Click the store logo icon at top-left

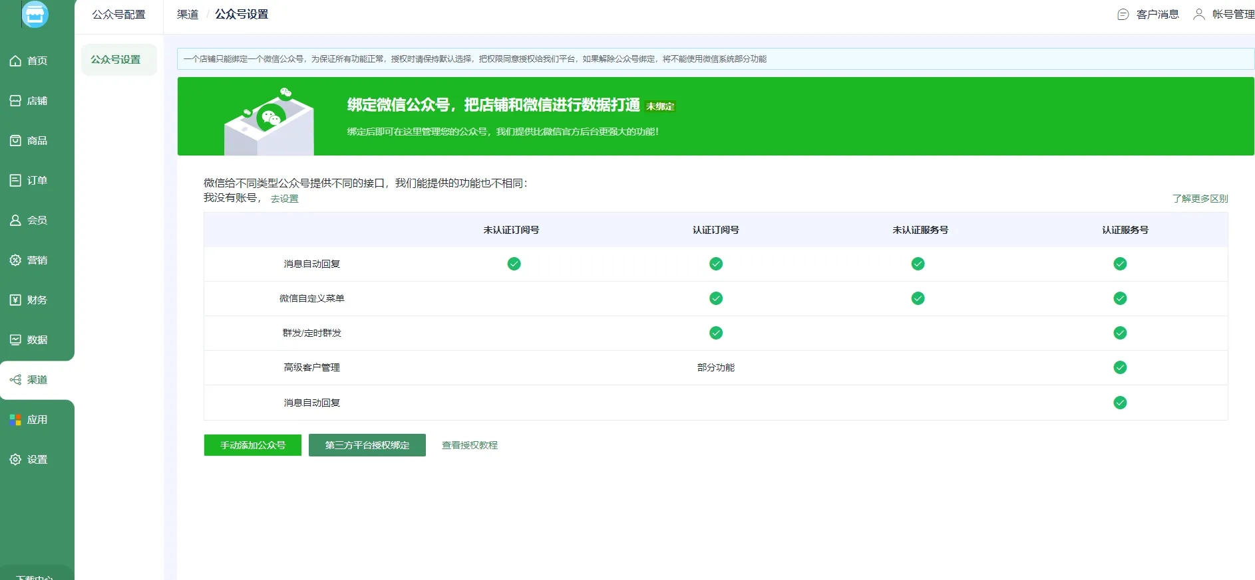pyautogui.click(x=35, y=14)
